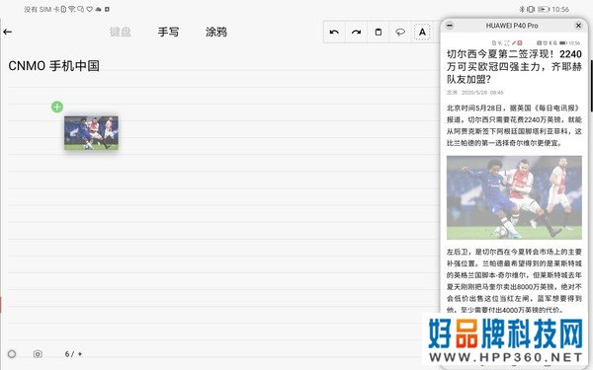Undo the last action
This screenshot has width=593, height=370.
click(x=334, y=33)
